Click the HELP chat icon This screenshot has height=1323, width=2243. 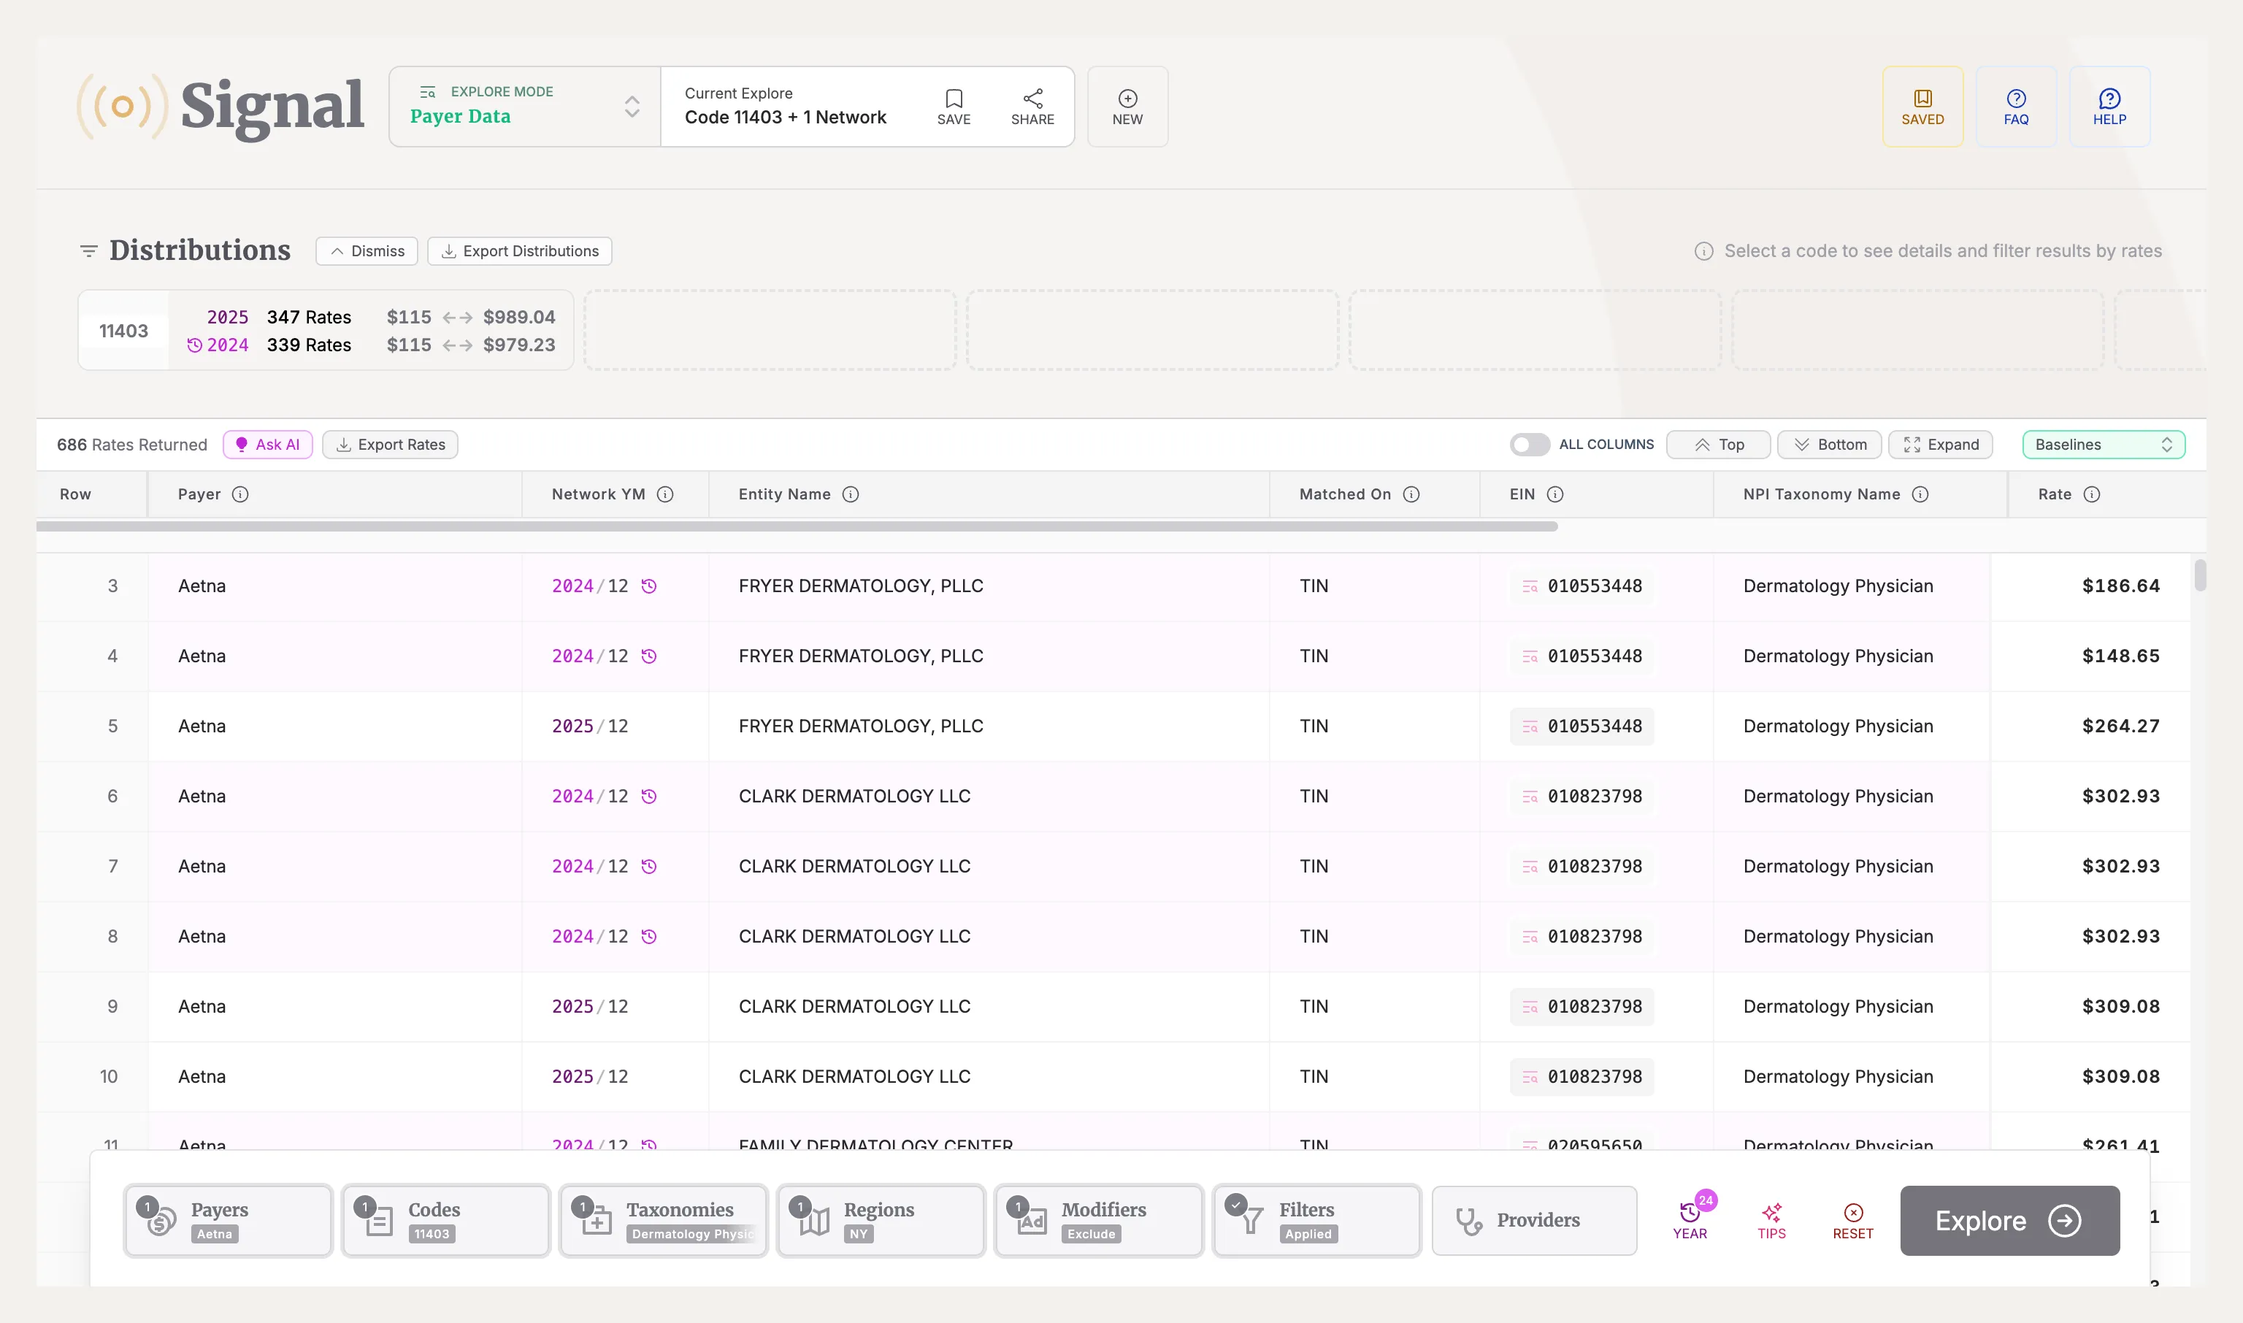coord(2109,99)
